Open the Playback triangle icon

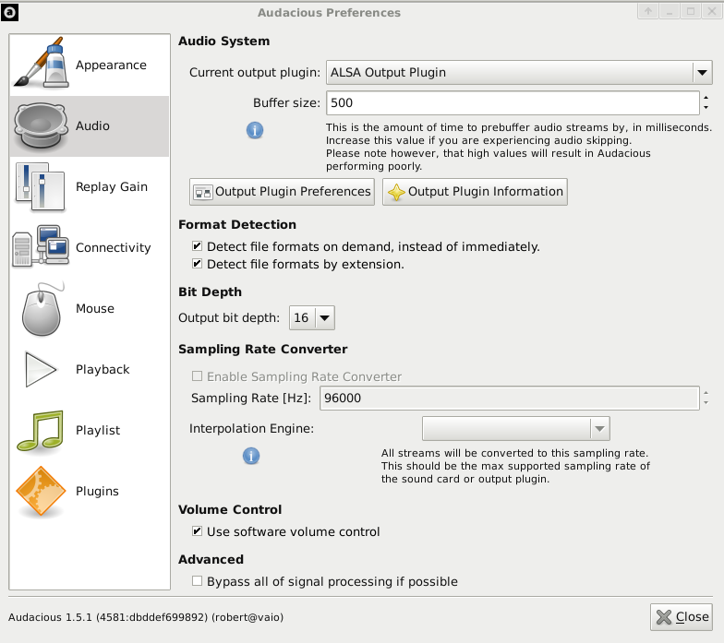41,369
